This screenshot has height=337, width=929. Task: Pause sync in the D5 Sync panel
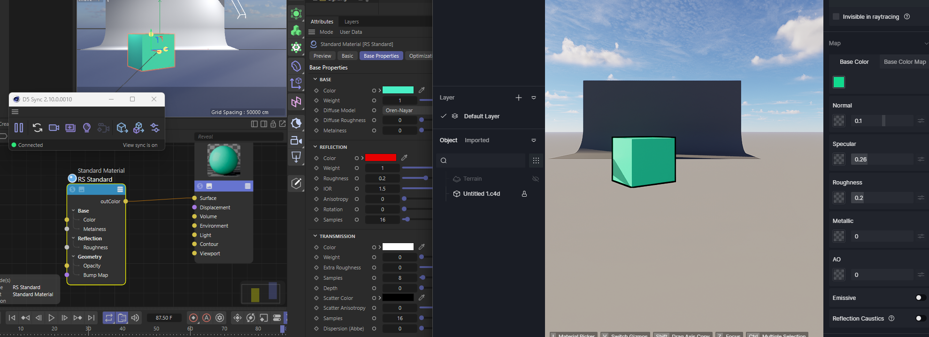pyautogui.click(x=19, y=128)
